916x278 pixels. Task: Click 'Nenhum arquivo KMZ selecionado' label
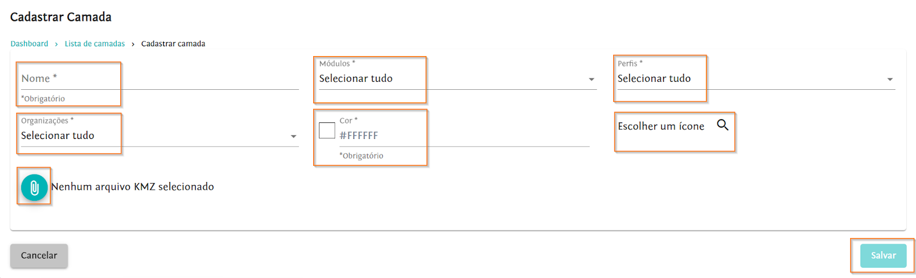[x=132, y=186]
